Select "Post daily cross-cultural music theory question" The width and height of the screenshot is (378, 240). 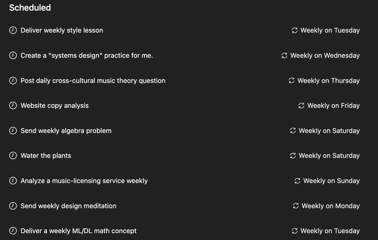pyautogui.click(x=93, y=81)
